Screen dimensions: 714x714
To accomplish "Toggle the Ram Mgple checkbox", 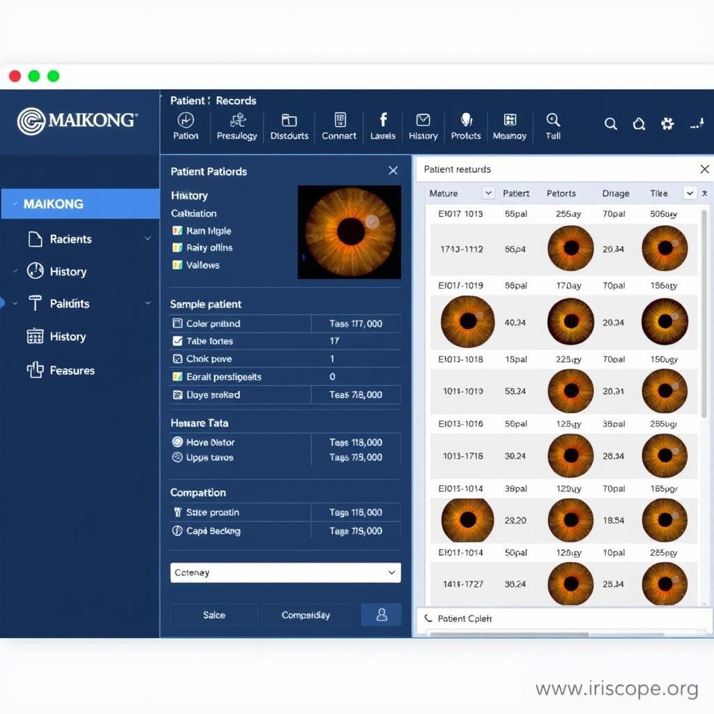I will (177, 230).
